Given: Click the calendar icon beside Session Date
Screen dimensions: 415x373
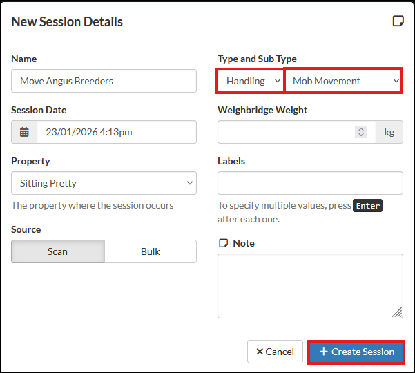Looking at the screenshot, I should click(24, 132).
